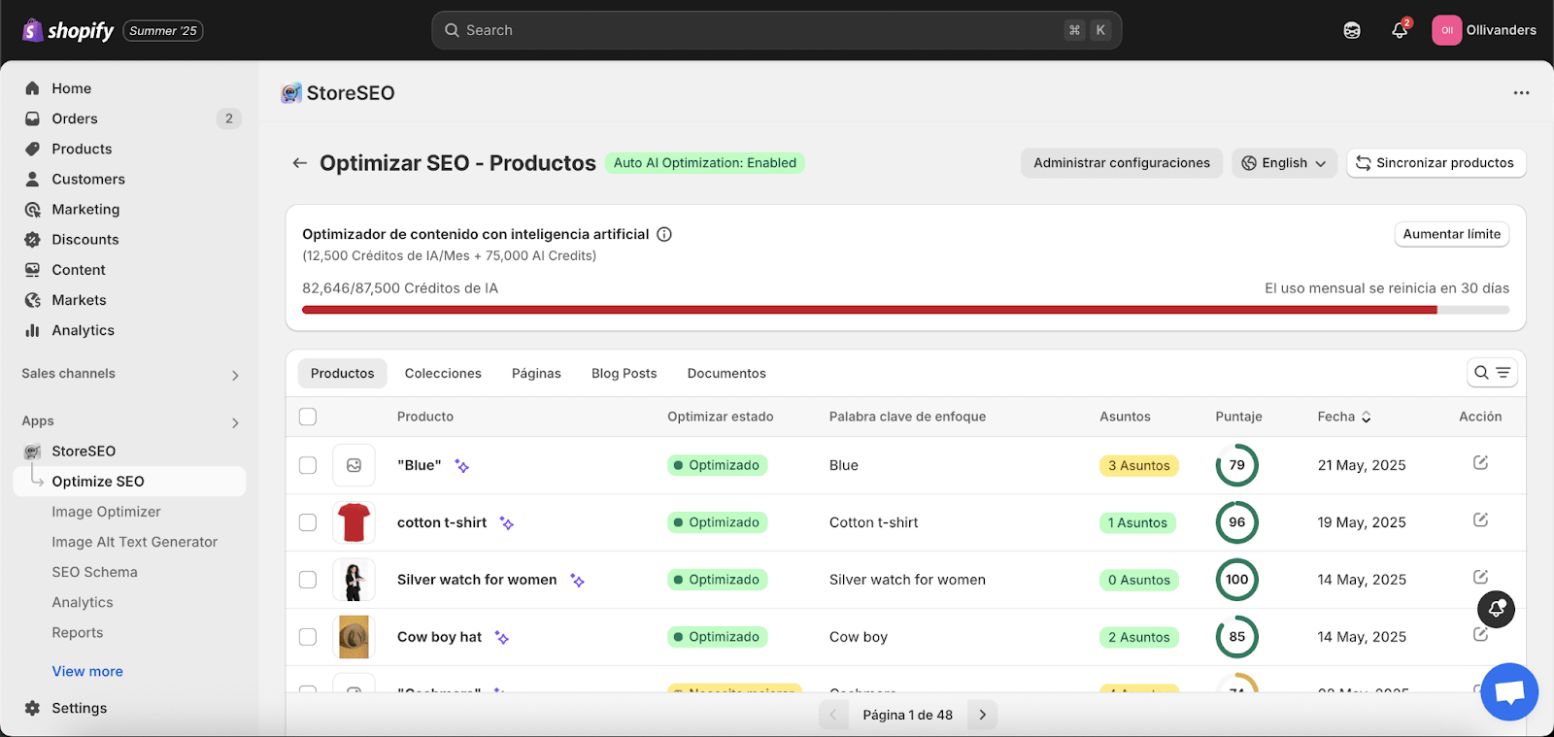Switch to the Páginas tab
The width and height of the screenshot is (1554, 737).
(536, 374)
